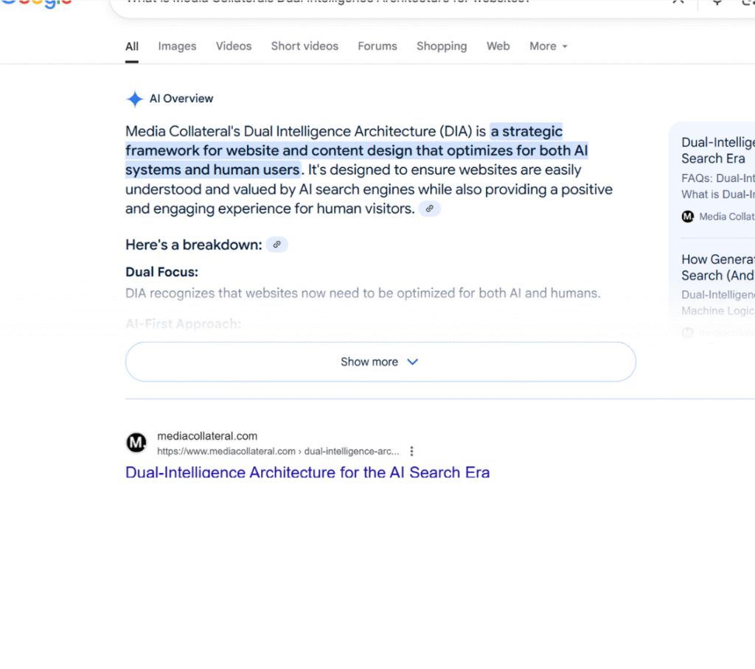Expand the AI Overview with Show more
This screenshot has width=755, height=669.
click(380, 362)
